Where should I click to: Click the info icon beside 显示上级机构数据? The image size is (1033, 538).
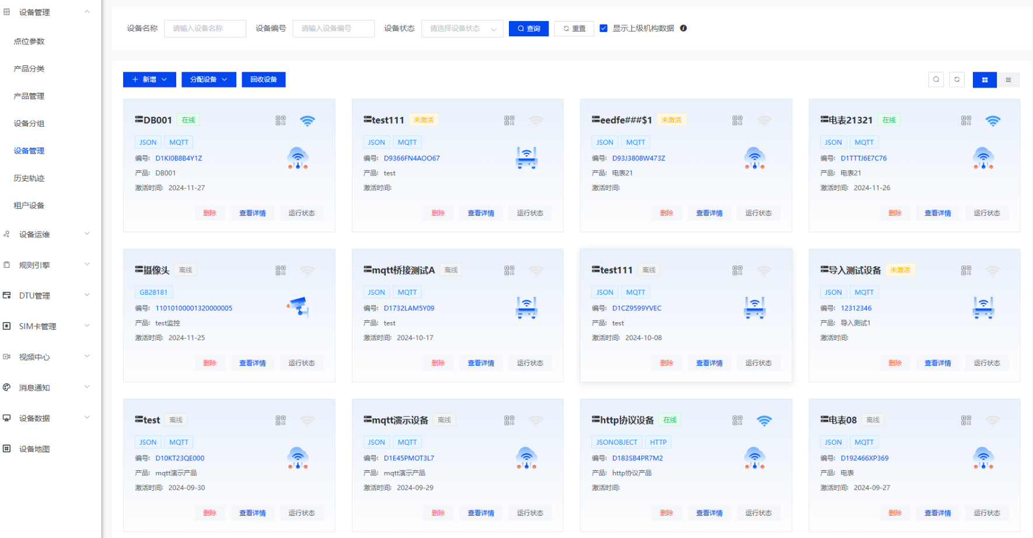click(x=683, y=28)
